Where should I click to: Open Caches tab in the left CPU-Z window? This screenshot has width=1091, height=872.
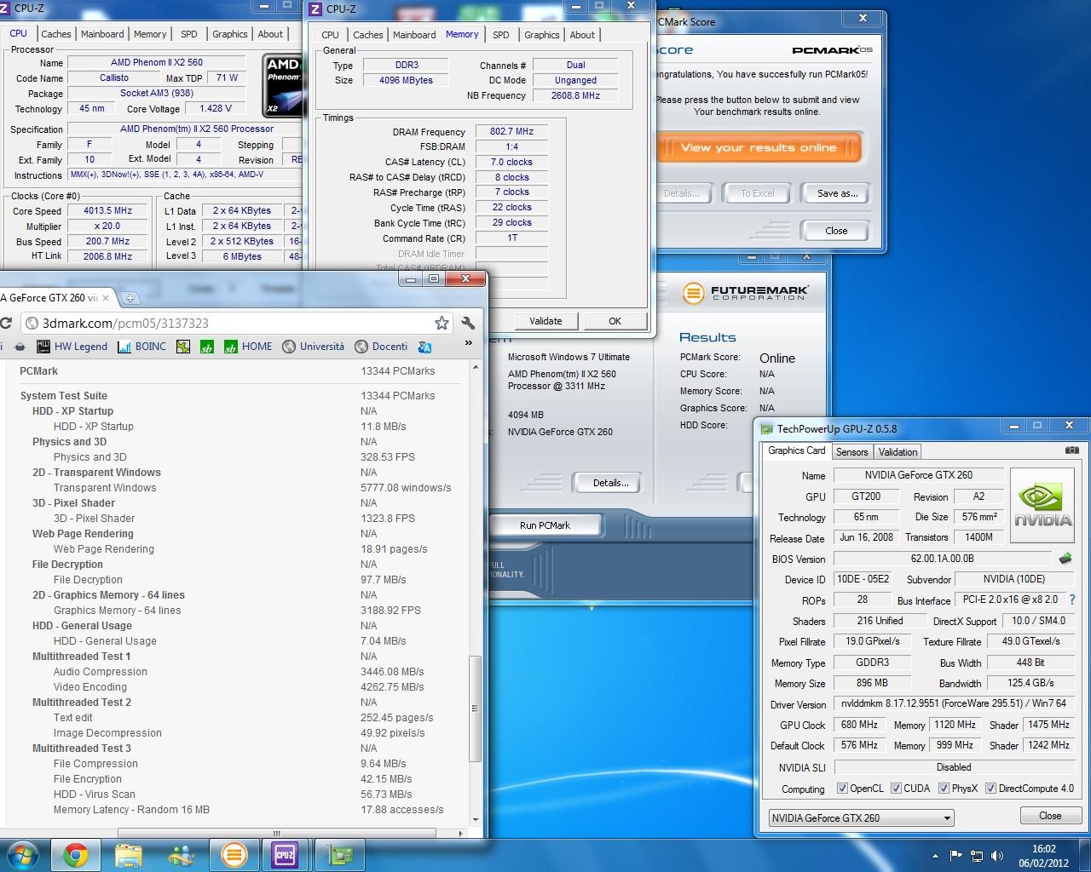(x=56, y=34)
